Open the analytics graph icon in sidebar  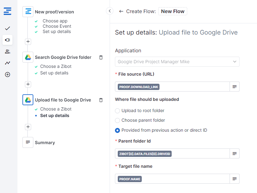(x=7, y=63)
